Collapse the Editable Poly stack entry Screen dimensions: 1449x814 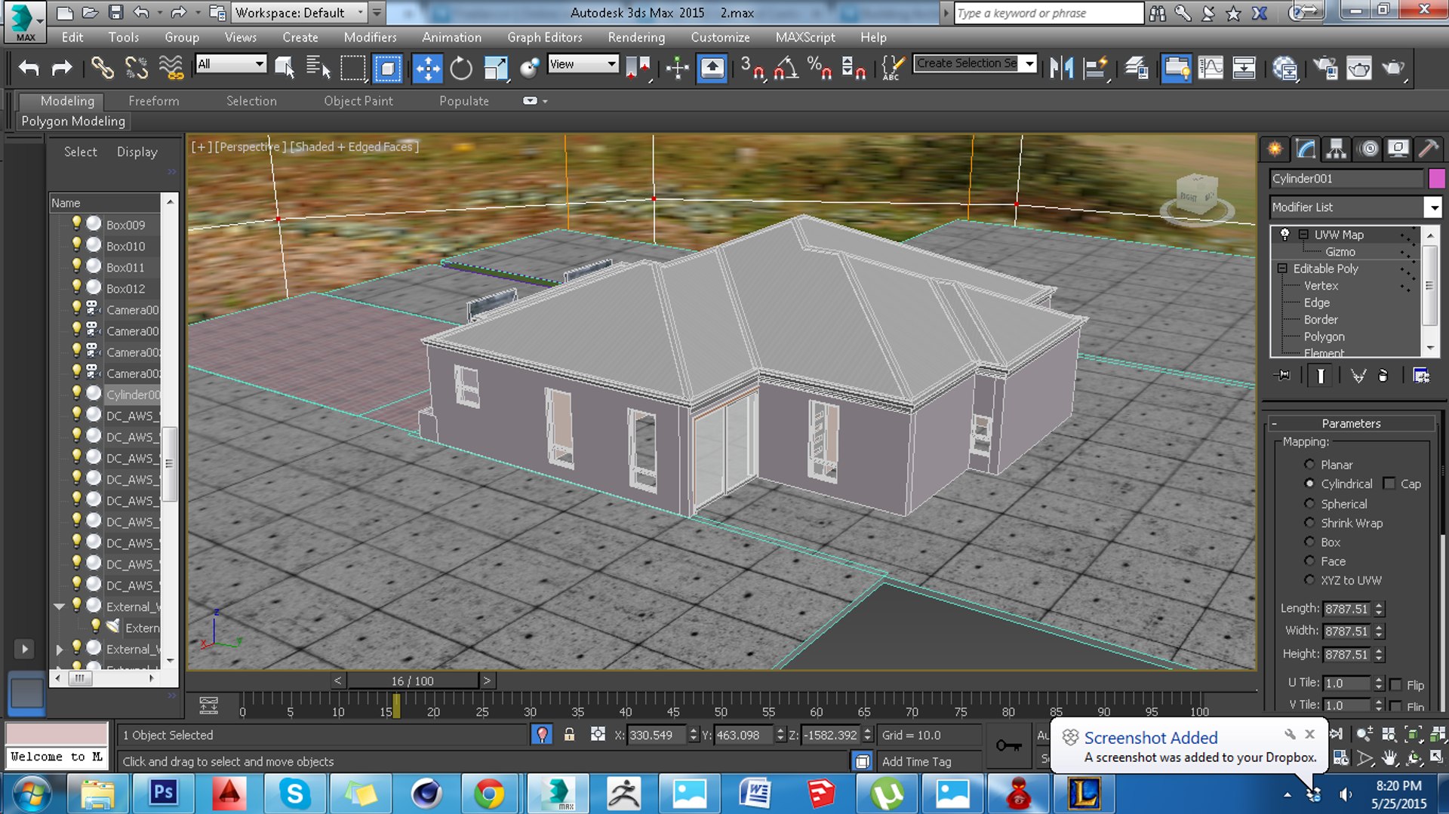pos(1282,269)
